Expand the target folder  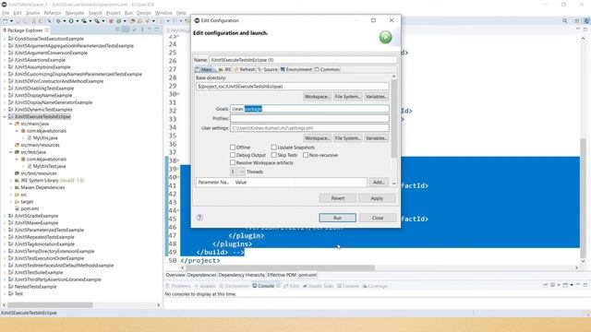pyautogui.click(x=11, y=202)
